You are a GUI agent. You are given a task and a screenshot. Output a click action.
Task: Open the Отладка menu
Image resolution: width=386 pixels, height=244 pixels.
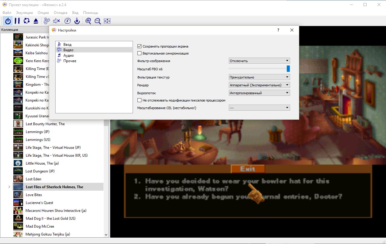tap(60, 13)
